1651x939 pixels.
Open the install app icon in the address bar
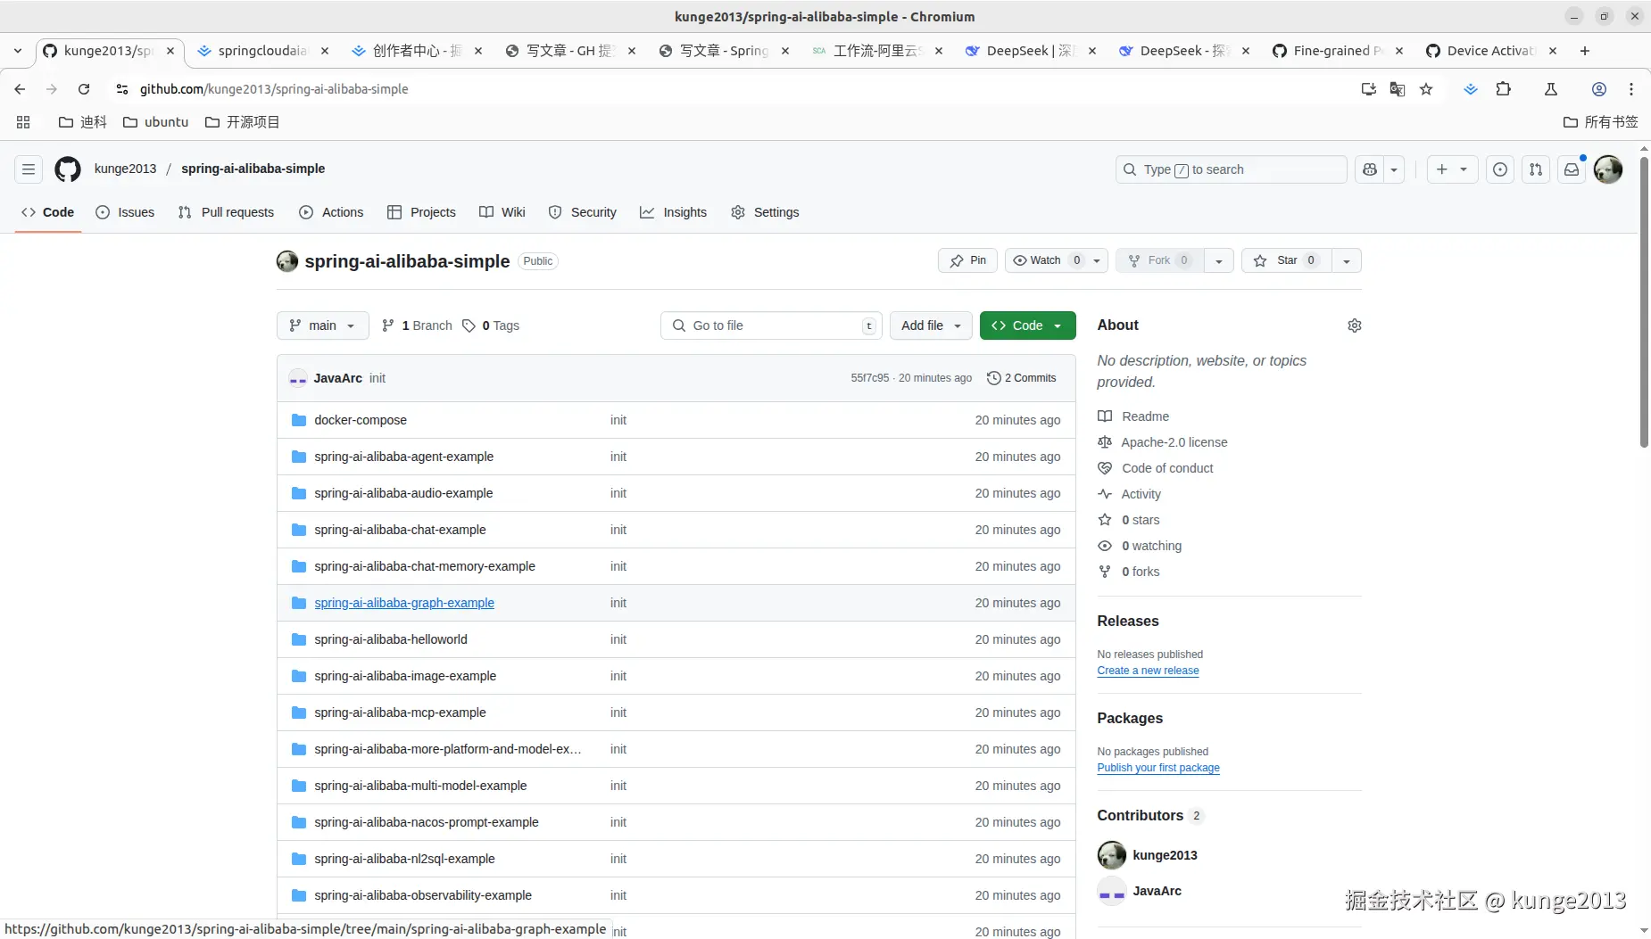click(x=1369, y=89)
